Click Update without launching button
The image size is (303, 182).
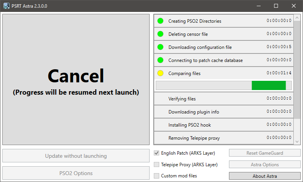76,156
